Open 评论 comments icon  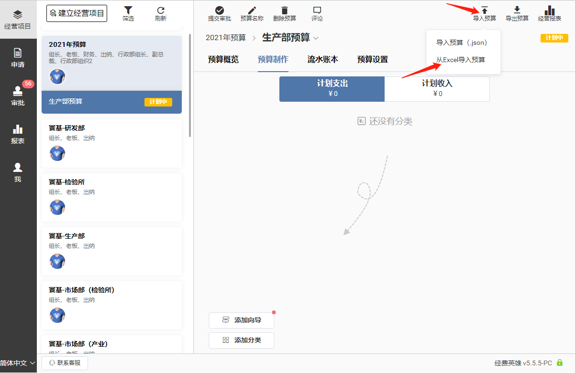pos(317,11)
